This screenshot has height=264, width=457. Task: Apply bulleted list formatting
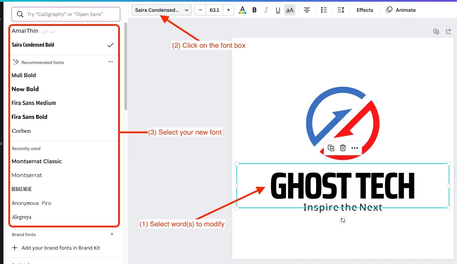click(324, 10)
